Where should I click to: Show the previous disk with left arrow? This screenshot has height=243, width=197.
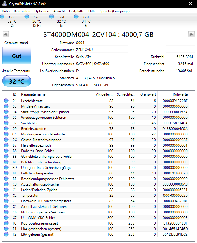tap(6, 34)
